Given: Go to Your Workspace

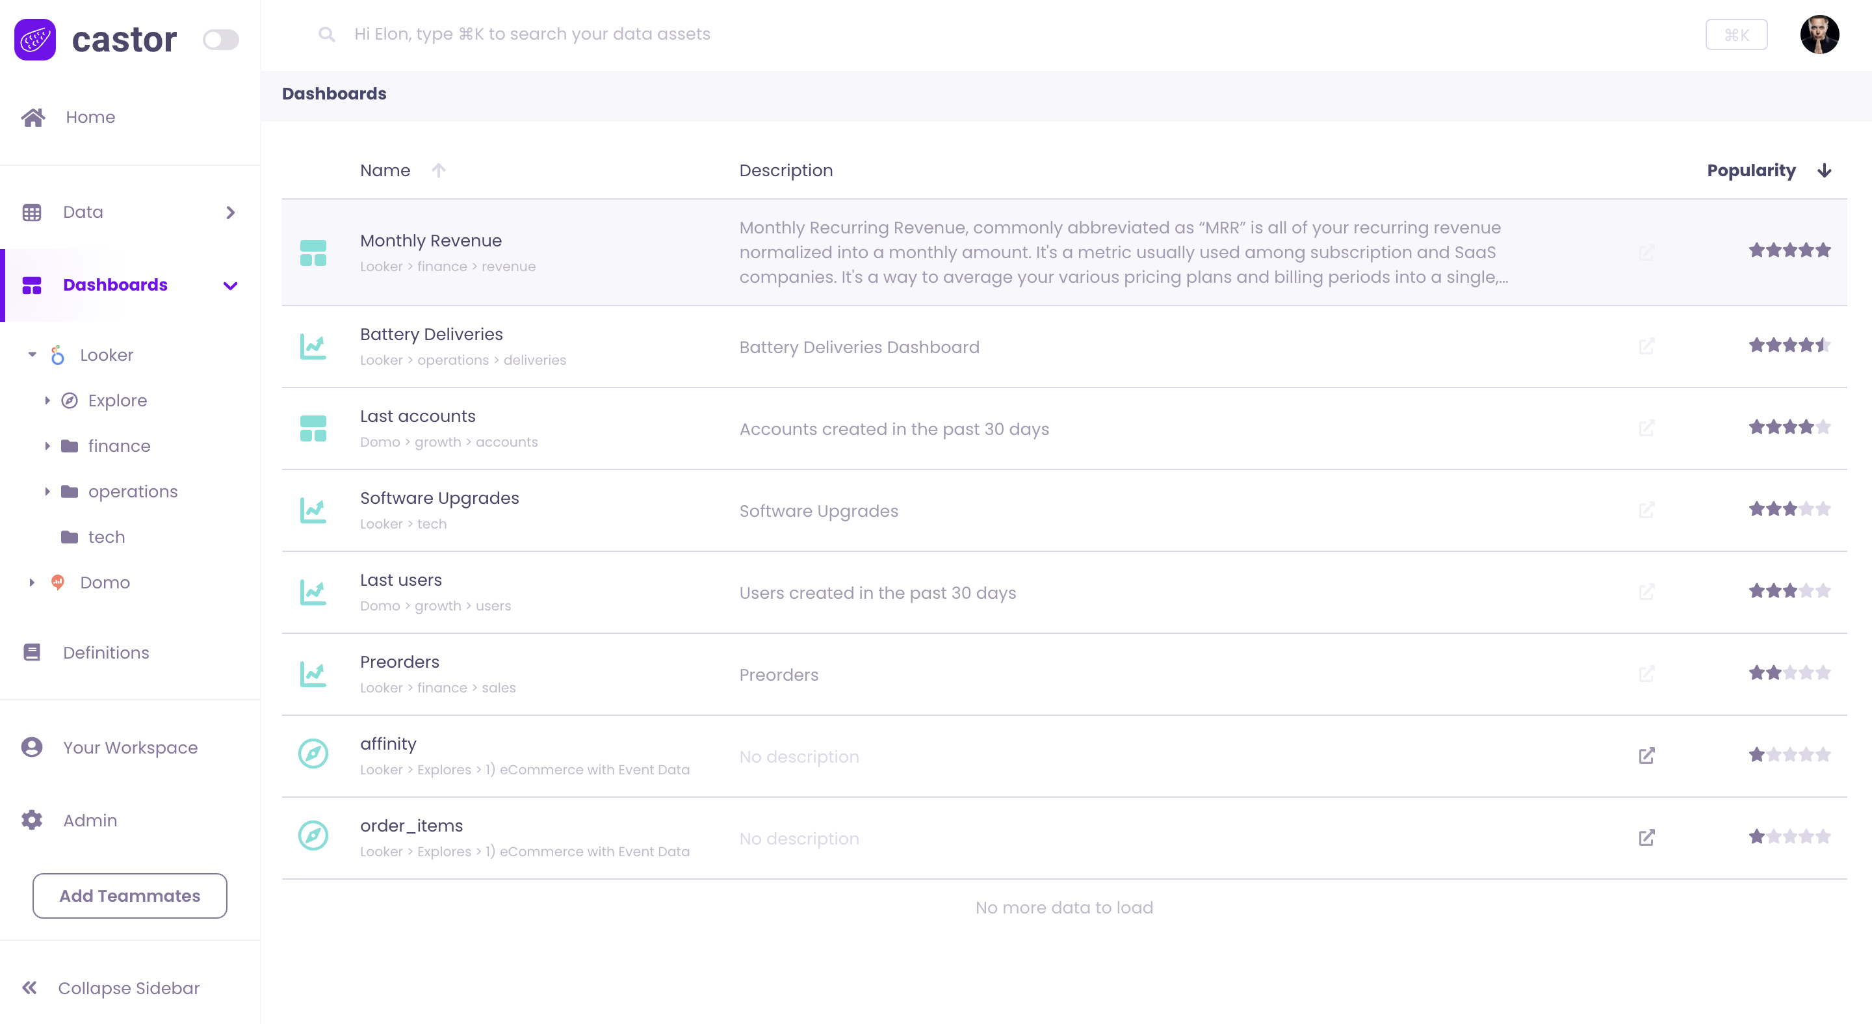Looking at the screenshot, I should (130, 747).
